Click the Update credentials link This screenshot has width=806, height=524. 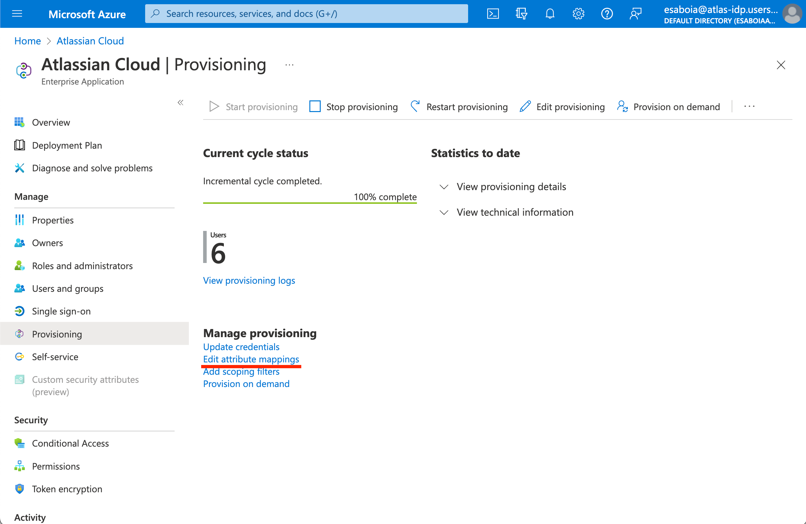pos(241,347)
